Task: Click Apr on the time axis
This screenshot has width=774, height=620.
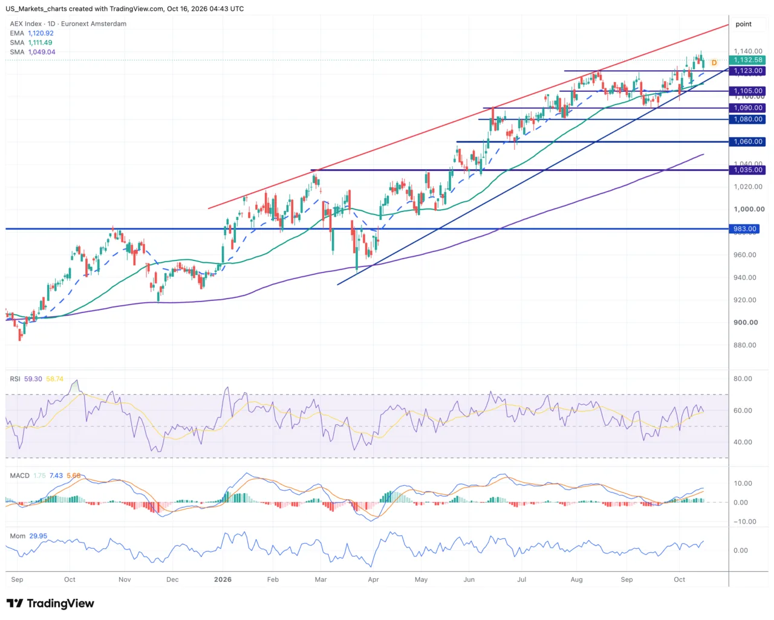Action: (x=373, y=580)
